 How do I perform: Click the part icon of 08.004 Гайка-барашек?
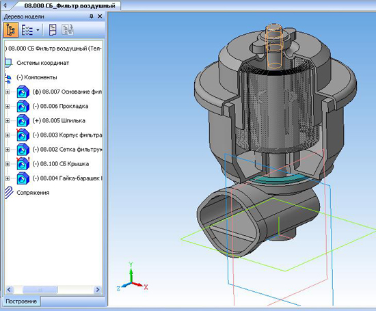(23, 178)
